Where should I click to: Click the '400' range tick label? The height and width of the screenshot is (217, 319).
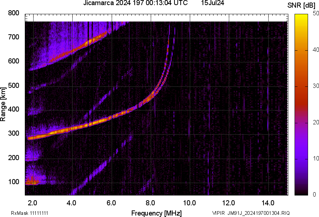pyautogui.click(x=14, y=109)
